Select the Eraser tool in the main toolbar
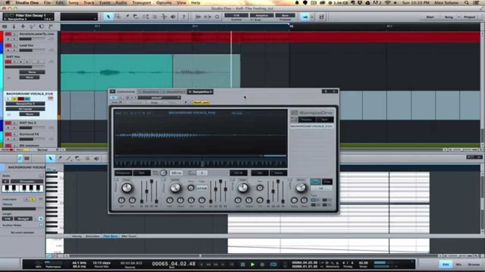Screen dimensions: 485x272 [136, 17]
